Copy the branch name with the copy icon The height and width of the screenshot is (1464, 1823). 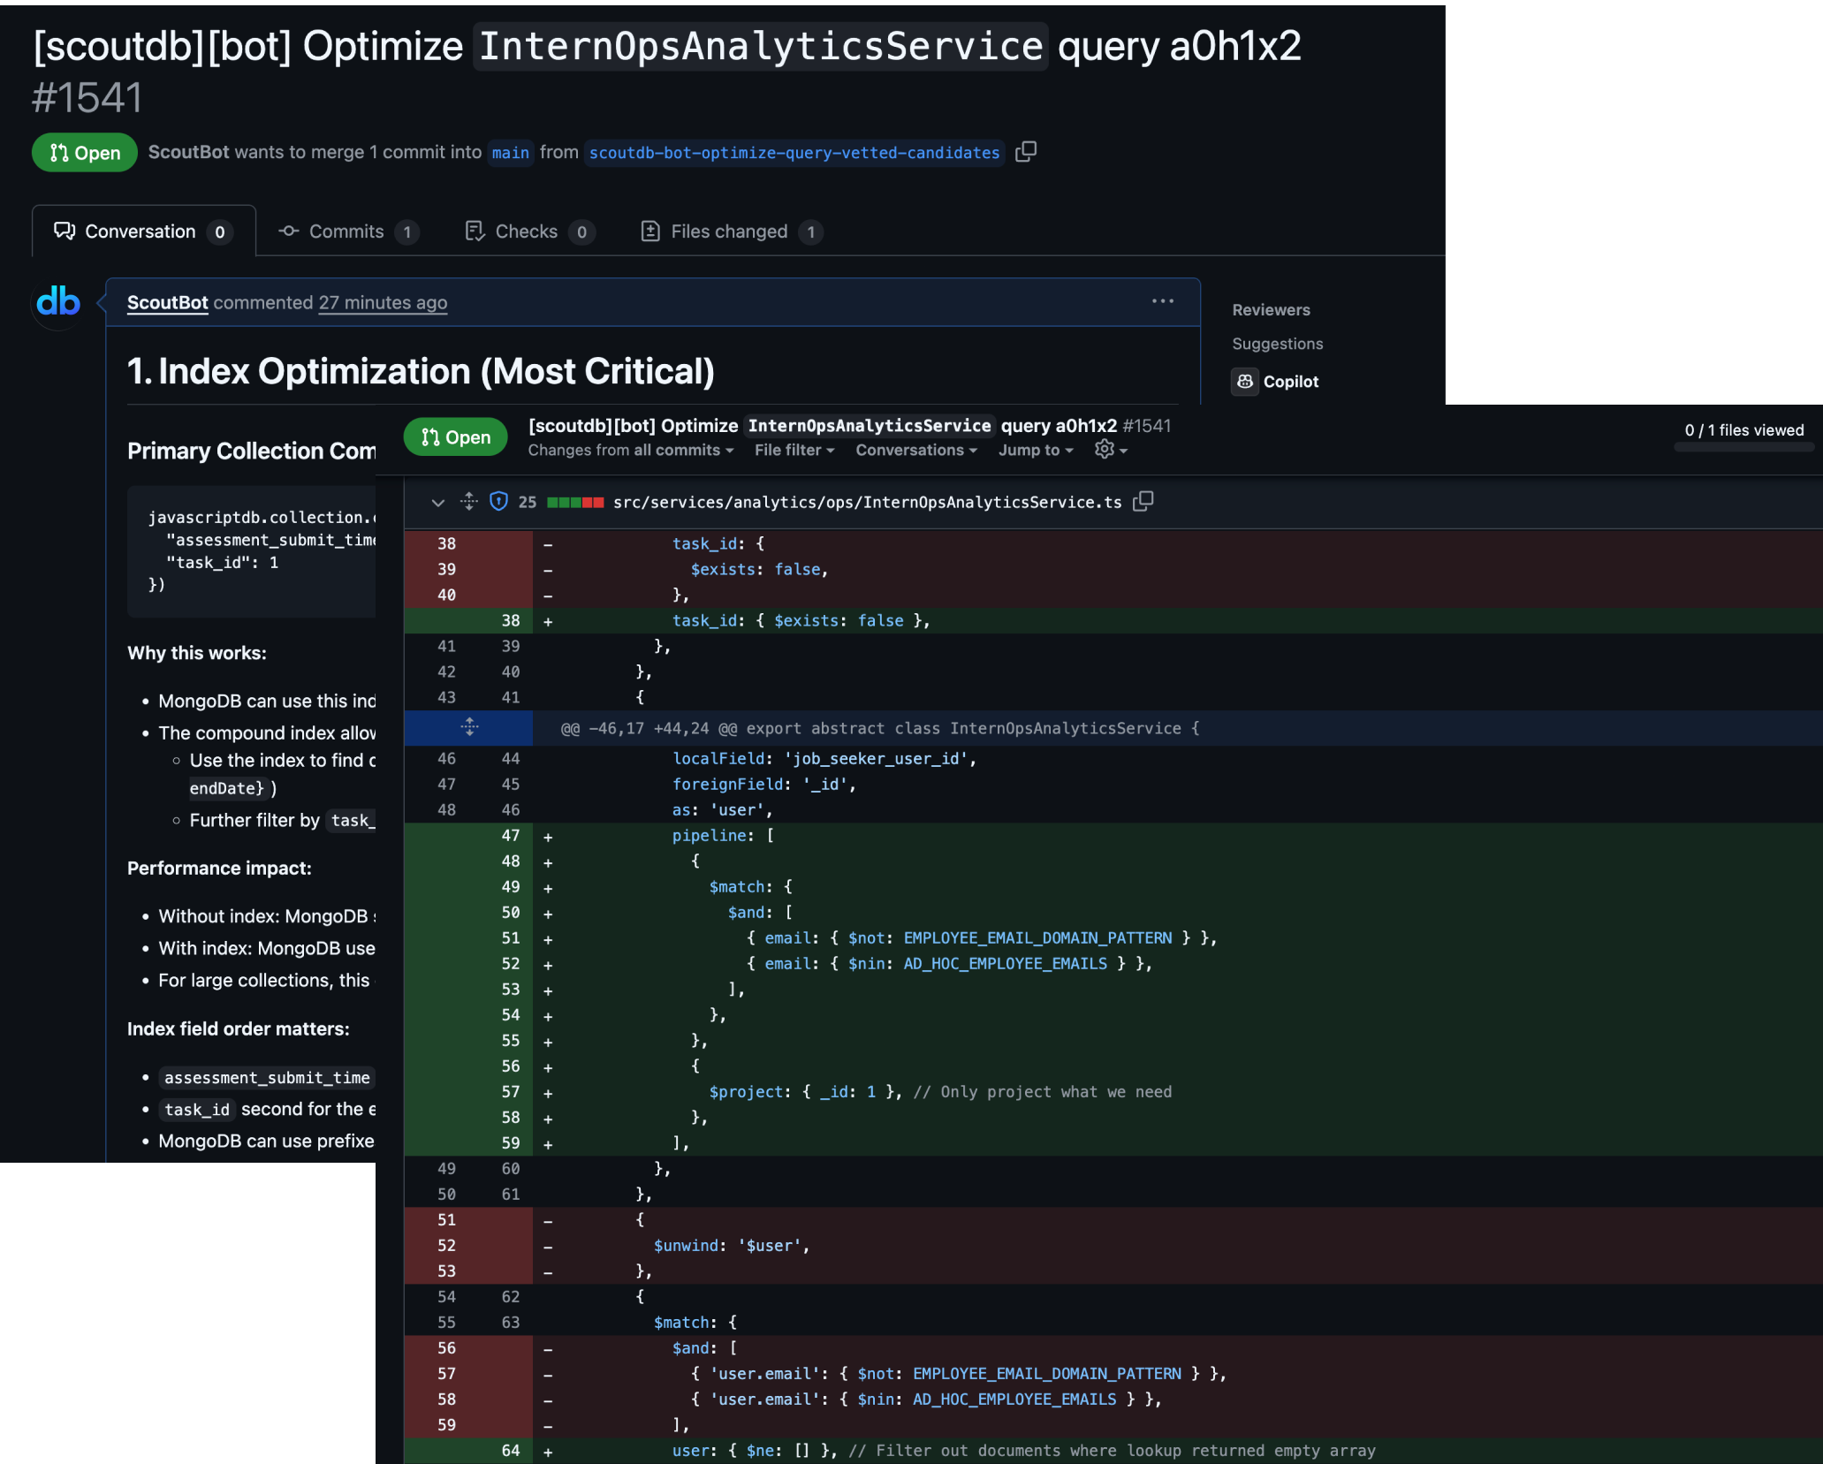[x=1025, y=152]
